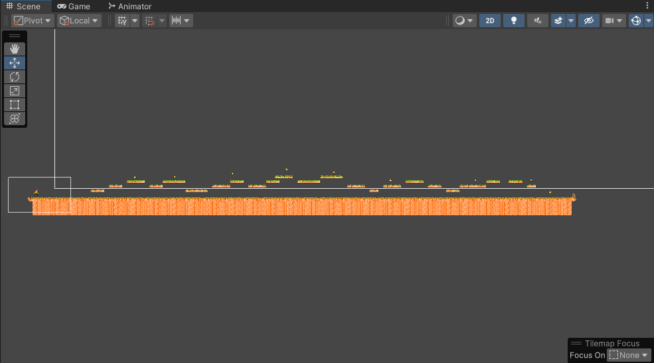Click the scene camera settings icon
Screen dimensions: 654x363
(x=610, y=21)
